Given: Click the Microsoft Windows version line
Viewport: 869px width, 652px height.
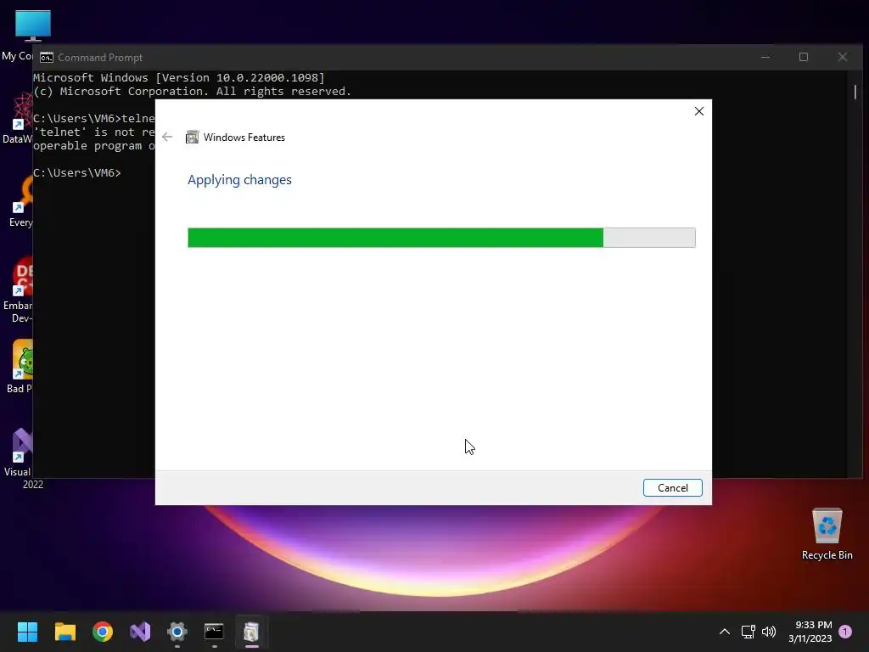Looking at the screenshot, I should (179, 77).
